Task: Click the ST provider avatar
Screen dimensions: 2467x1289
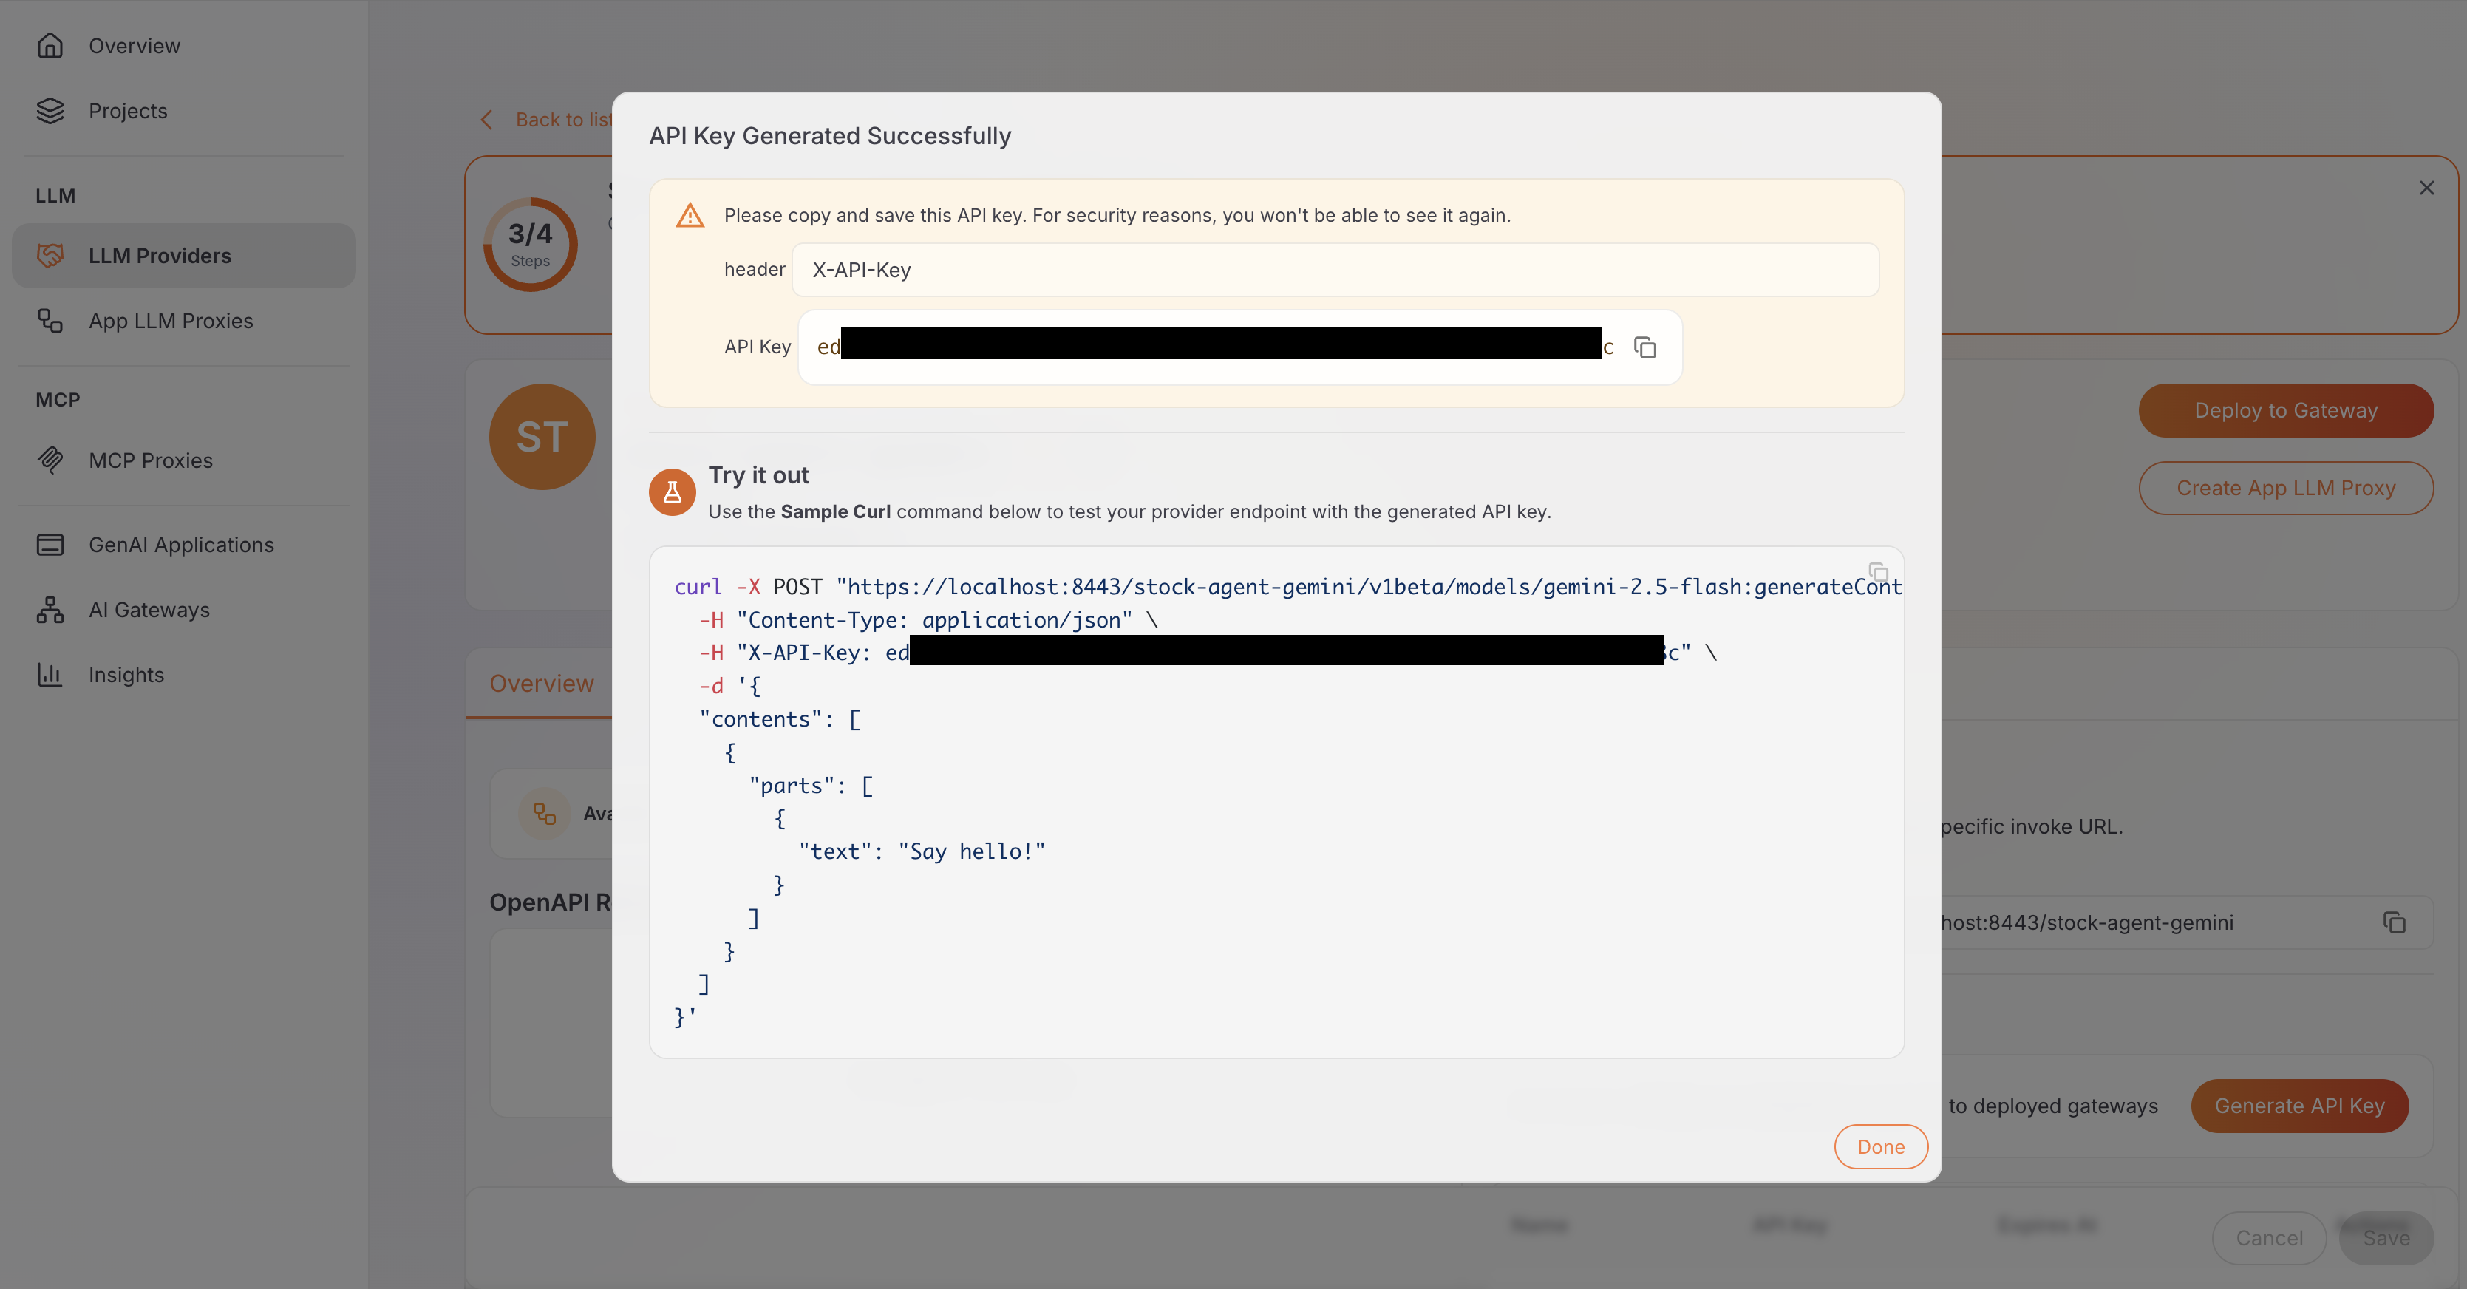Action: 542,437
